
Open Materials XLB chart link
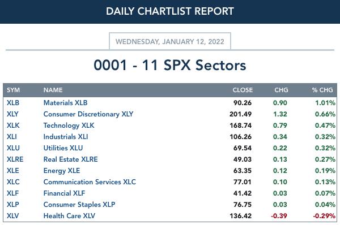click(65, 103)
